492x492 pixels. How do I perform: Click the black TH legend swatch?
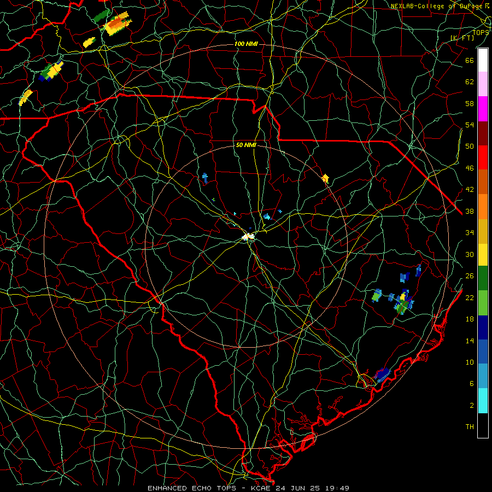483,425
